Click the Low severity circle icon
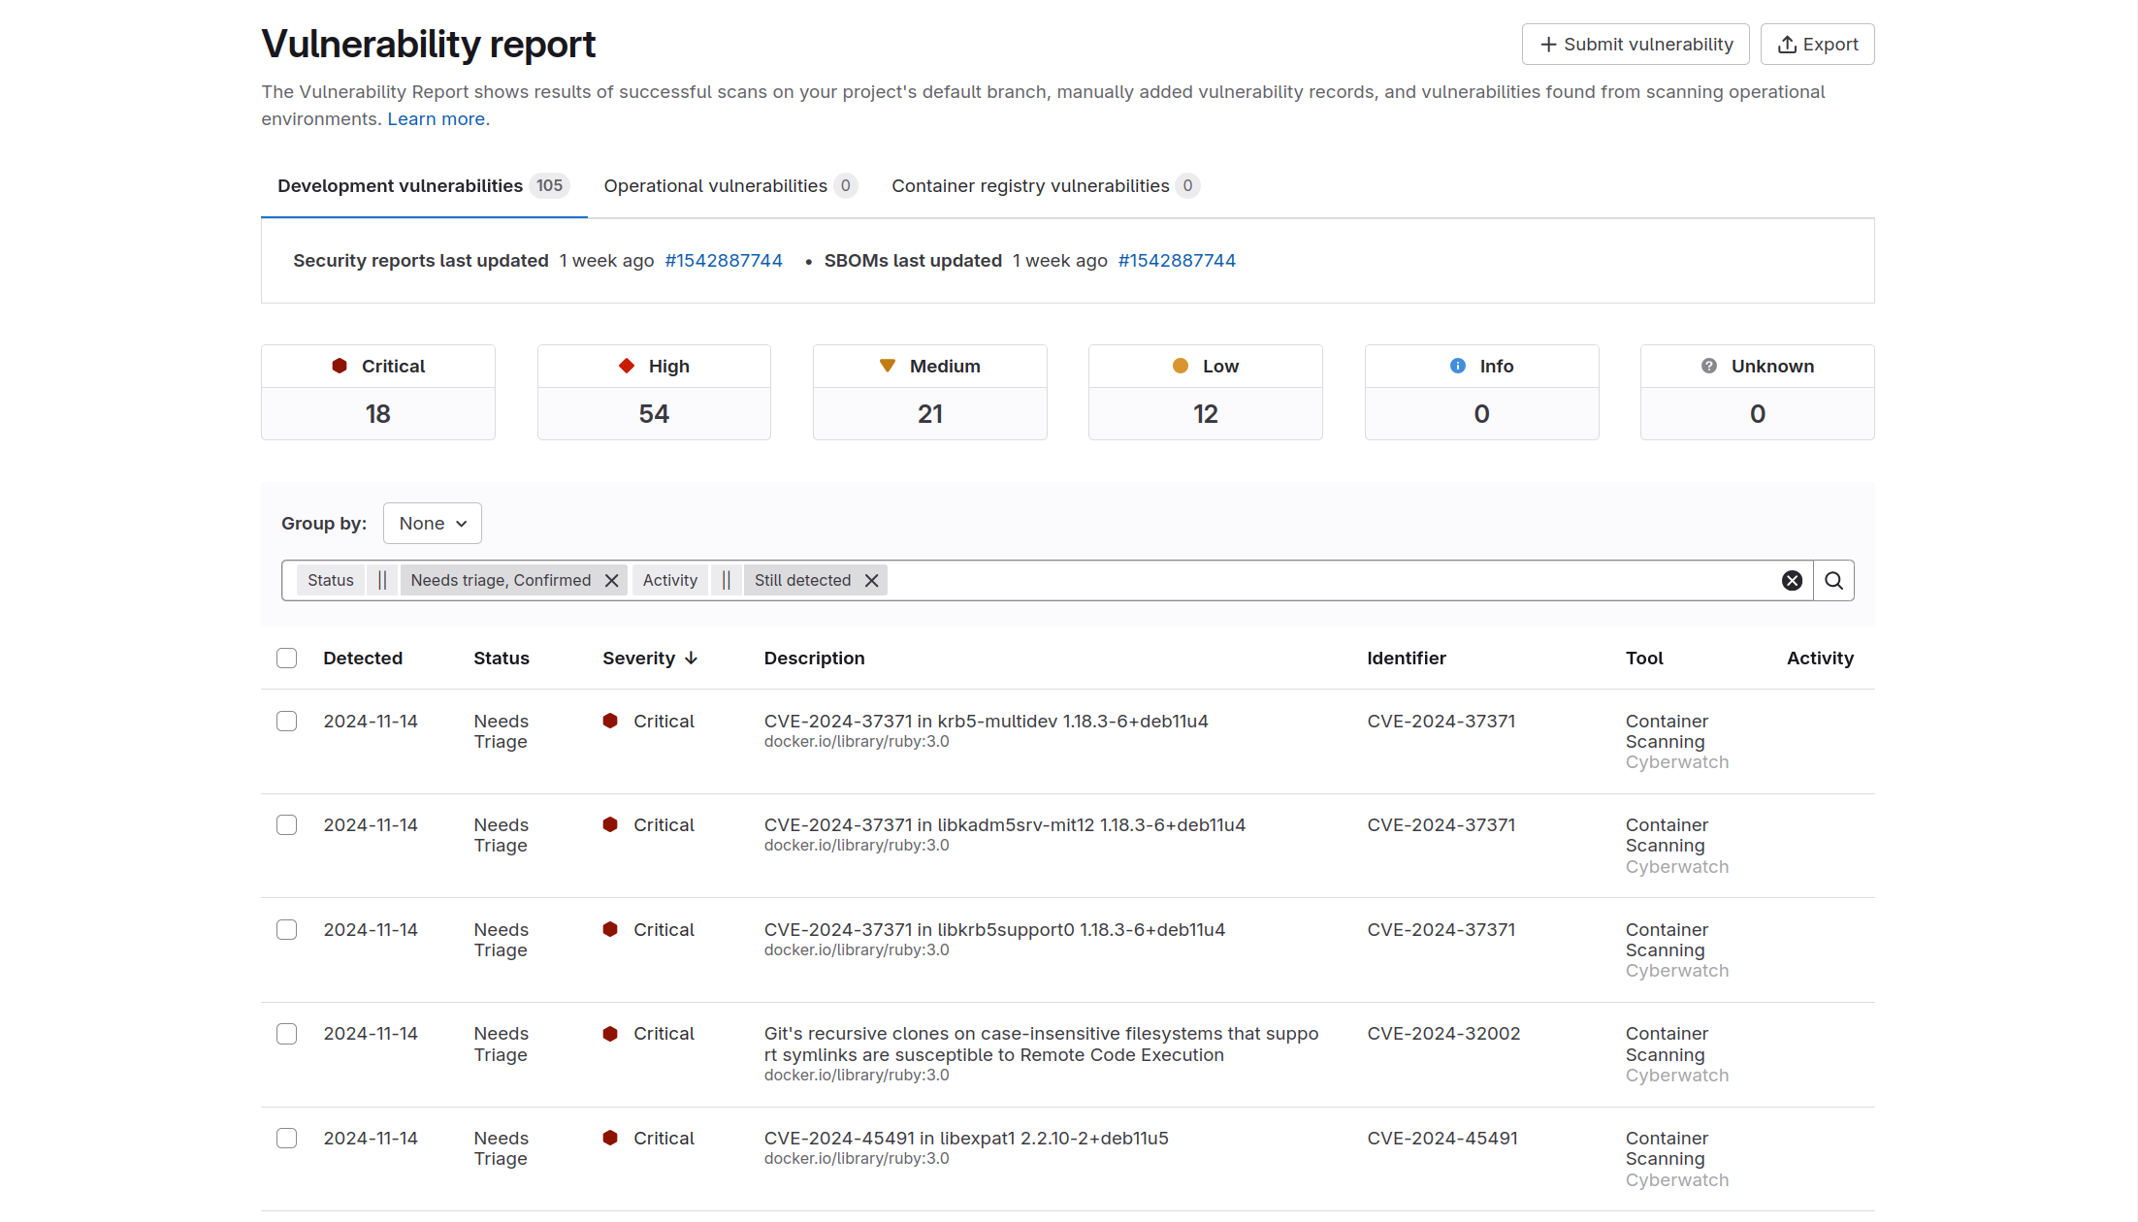 [x=1181, y=366]
